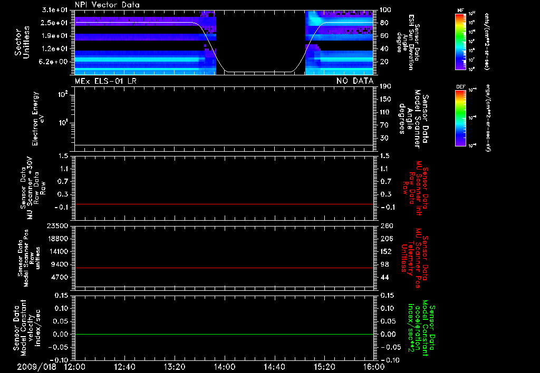Click the red MU Scanner Inh Raw Data title
The height and width of the screenshot is (373, 540).
[x=416, y=188]
